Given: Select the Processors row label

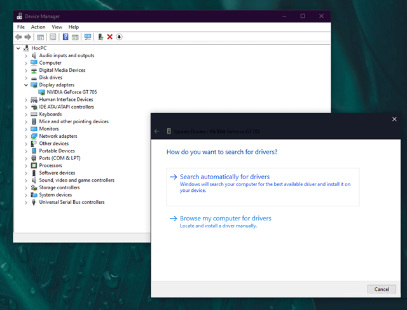Looking at the screenshot, I should point(51,166).
